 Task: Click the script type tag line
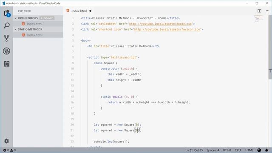[x=113, y=57]
